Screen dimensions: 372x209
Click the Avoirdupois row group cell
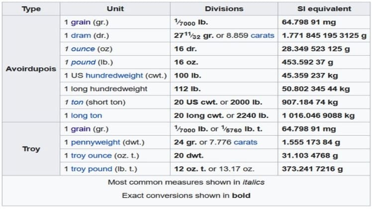[31, 69]
